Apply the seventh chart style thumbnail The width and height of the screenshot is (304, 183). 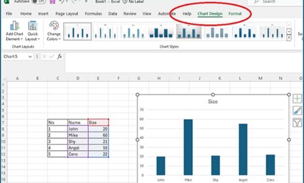click(244, 31)
